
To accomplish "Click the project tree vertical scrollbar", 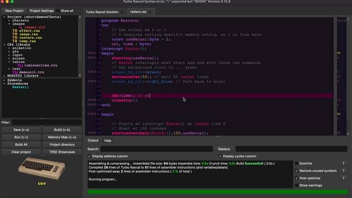I will pyautogui.click(x=80, y=46).
